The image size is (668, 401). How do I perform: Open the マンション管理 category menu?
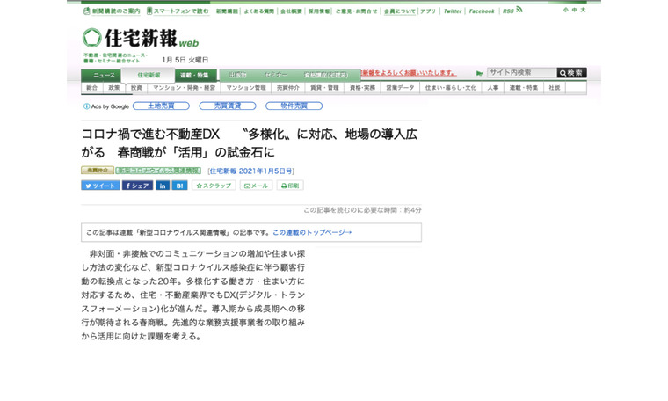coord(246,88)
